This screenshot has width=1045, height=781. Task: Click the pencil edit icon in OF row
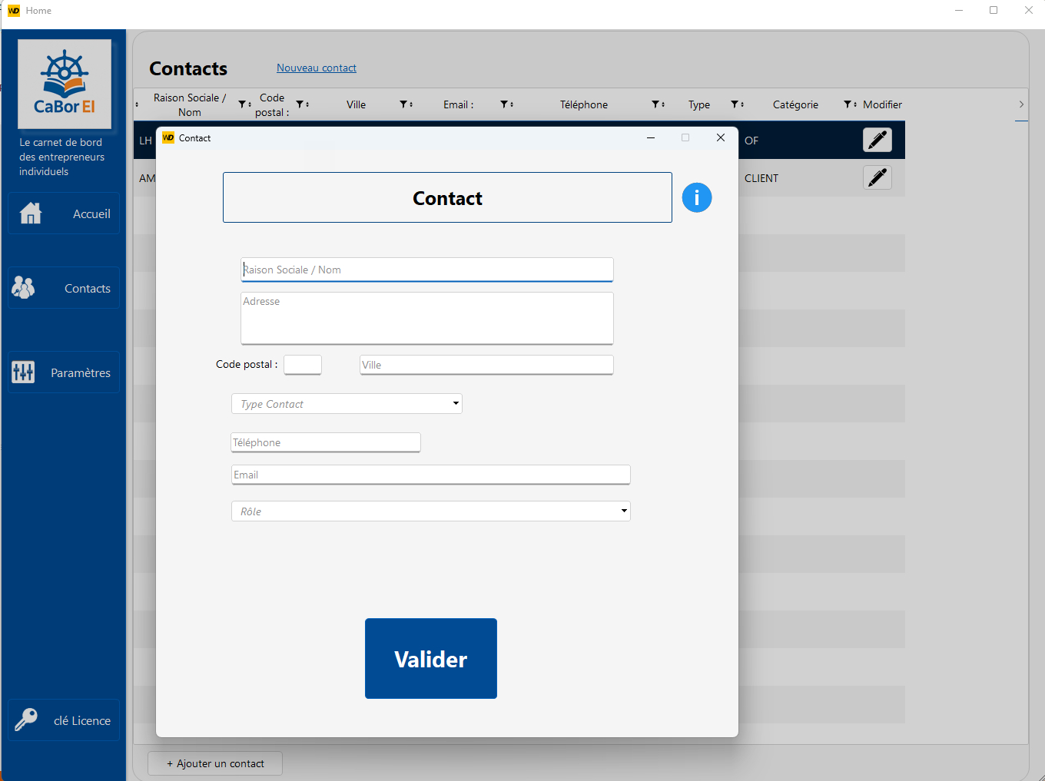click(x=877, y=140)
